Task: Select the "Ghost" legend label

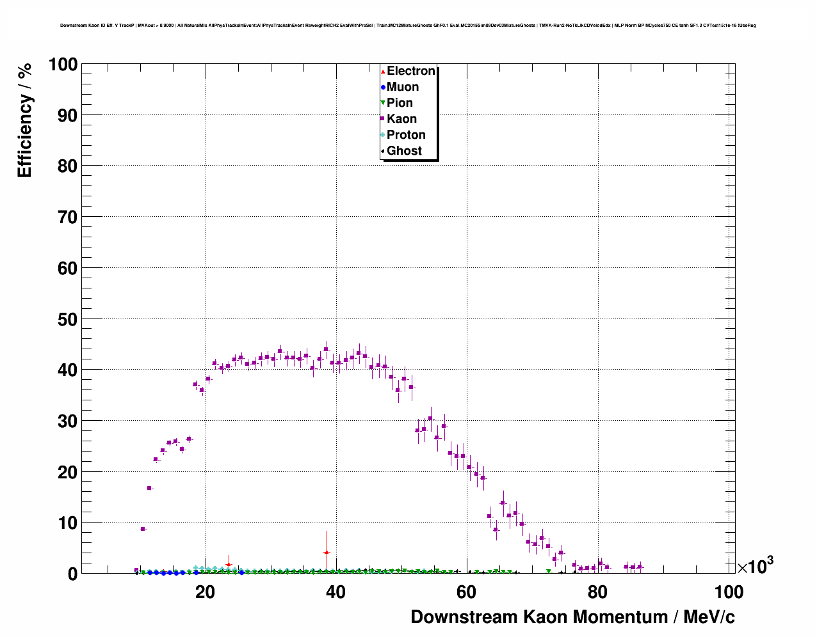Action: (x=404, y=151)
